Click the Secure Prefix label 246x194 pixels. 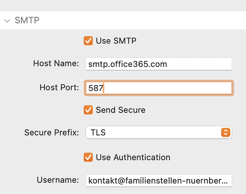(x=52, y=132)
